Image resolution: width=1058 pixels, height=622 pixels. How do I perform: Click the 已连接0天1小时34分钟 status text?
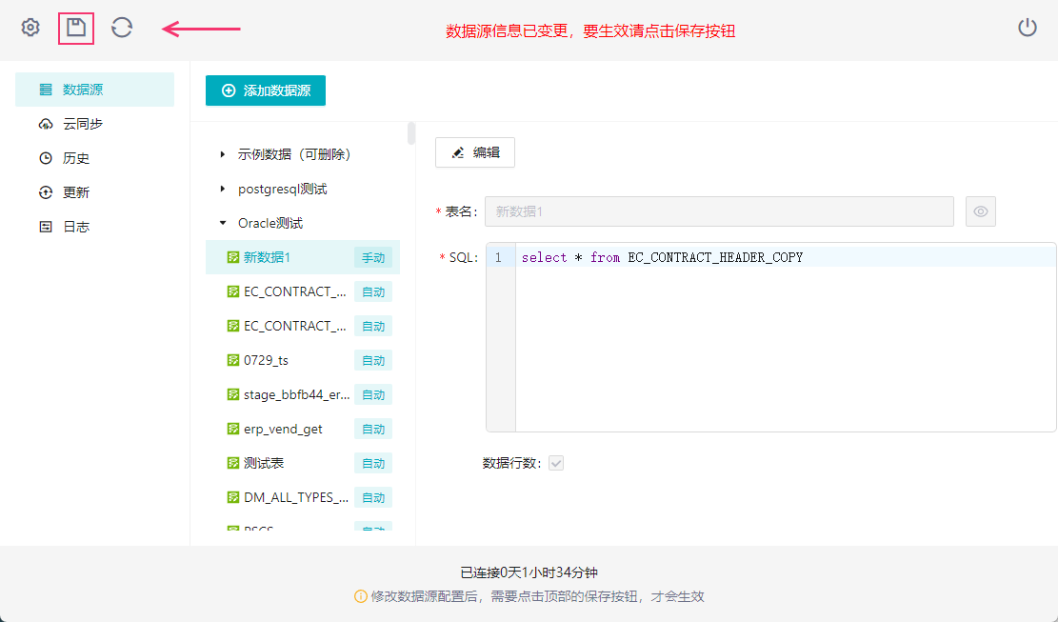pos(529,572)
